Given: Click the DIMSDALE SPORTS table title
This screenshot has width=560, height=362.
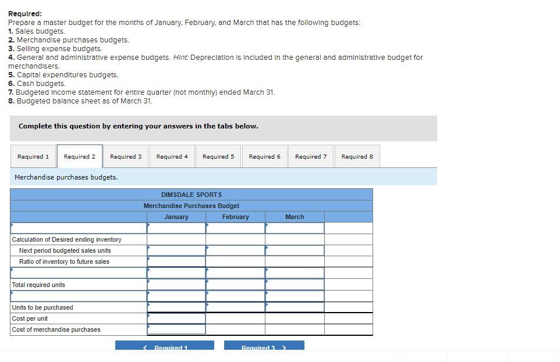Looking at the screenshot, I should 192,195.
